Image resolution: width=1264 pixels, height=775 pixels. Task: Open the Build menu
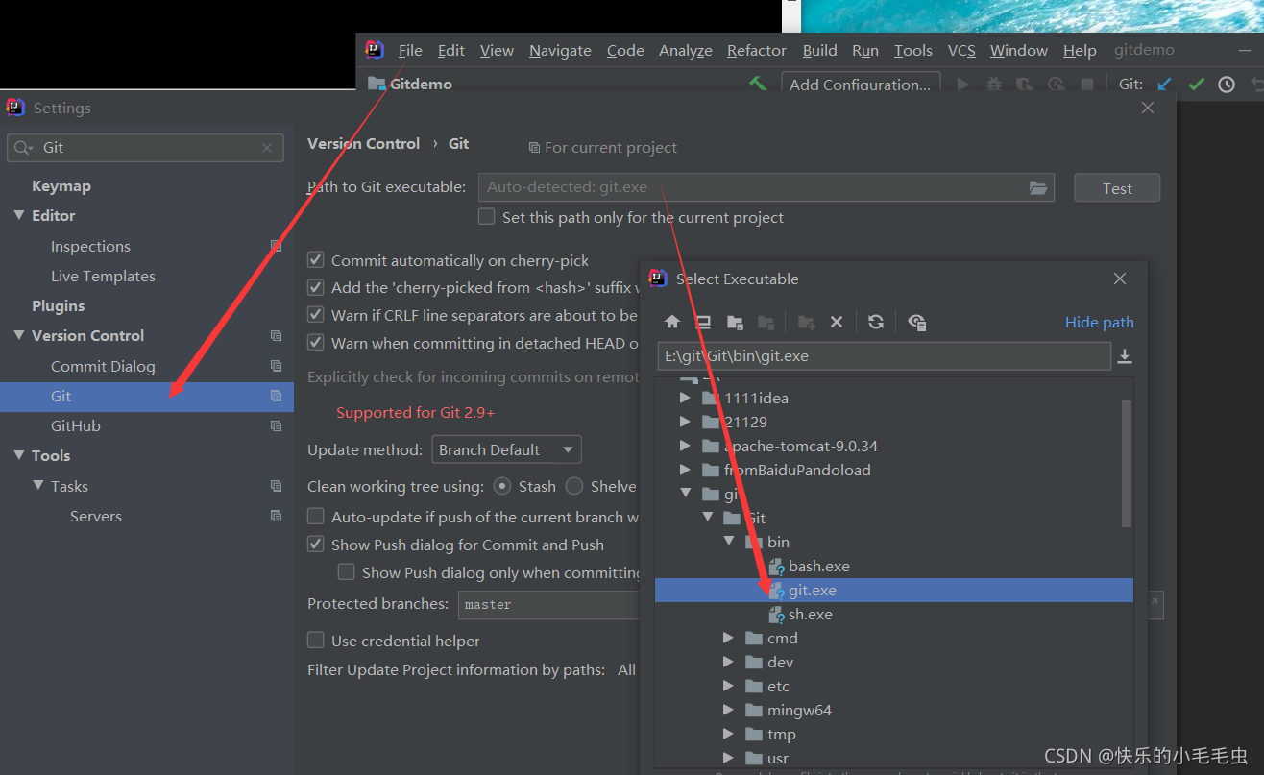click(x=820, y=50)
